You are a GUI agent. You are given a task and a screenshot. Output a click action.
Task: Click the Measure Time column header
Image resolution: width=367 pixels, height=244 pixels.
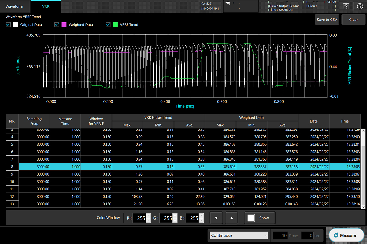pyautogui.click(x=65, y=121)
